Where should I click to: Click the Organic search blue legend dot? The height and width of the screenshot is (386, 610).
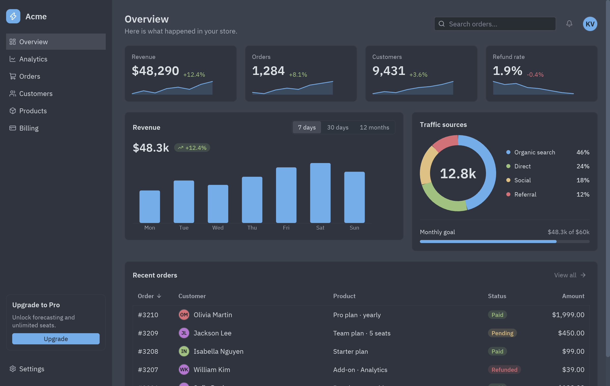[508, 152]
